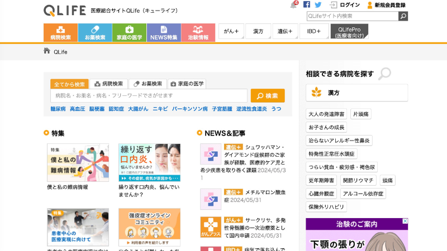
Task: Select the 特発性正常圧水頭症 tag
Action: (331, 154)
